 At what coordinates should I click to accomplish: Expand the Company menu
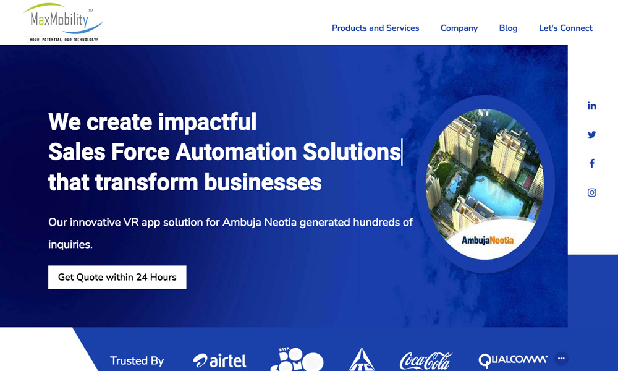click(x=459, y=28)
